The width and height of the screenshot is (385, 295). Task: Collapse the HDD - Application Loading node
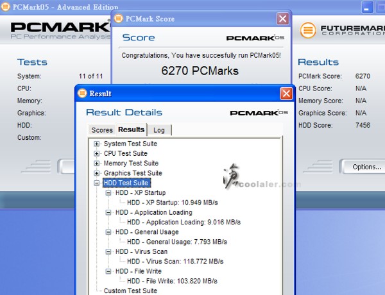click(x=108, y=212)
